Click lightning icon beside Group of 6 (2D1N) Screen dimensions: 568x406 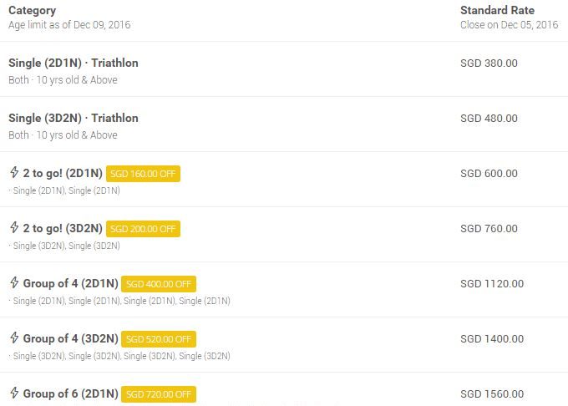(x=13, y=393)
